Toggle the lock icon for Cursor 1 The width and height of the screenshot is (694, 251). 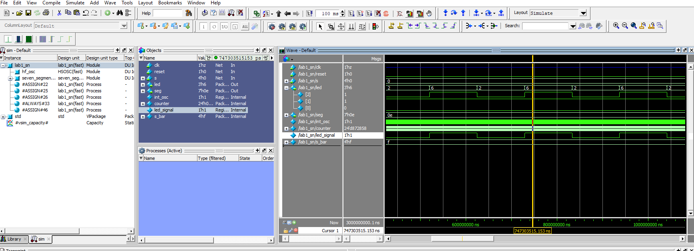(285, 231)
